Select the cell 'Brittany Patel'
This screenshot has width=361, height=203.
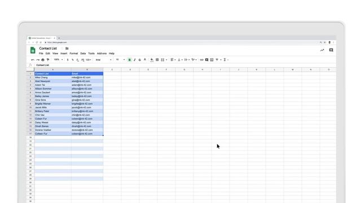[52, 111]
